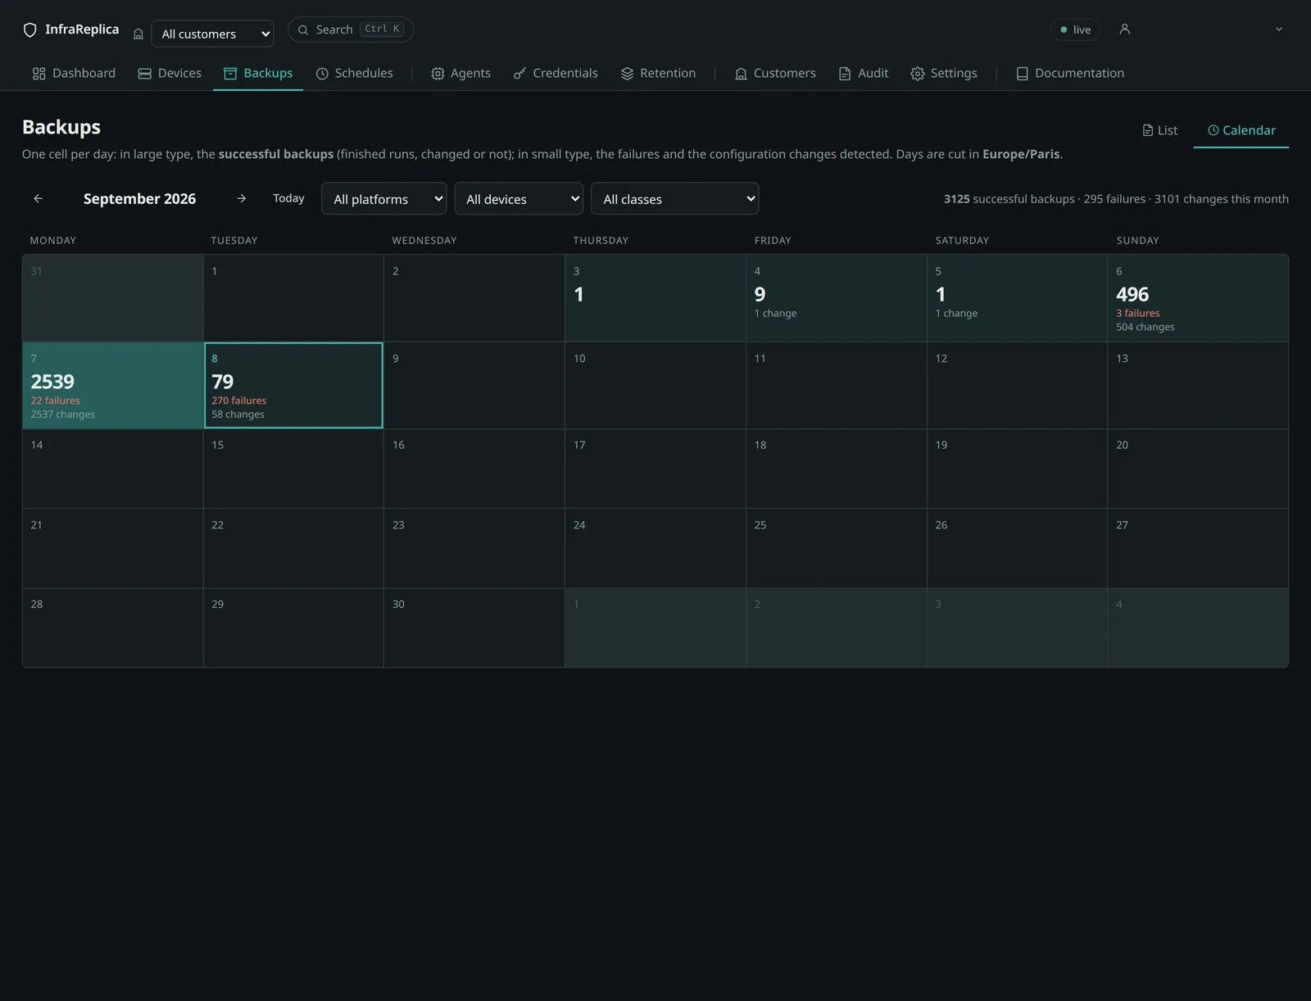The width and height of the screenshot is (1311, 1001).
Task: Select the September 15 day cell
Action: pyautogui.click(x=293, y=469)
